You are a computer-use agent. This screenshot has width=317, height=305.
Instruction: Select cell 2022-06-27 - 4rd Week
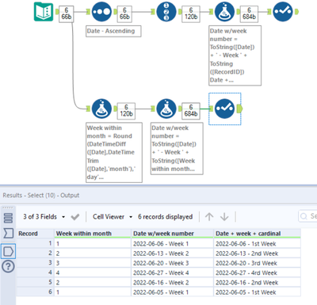coord(257,273)
